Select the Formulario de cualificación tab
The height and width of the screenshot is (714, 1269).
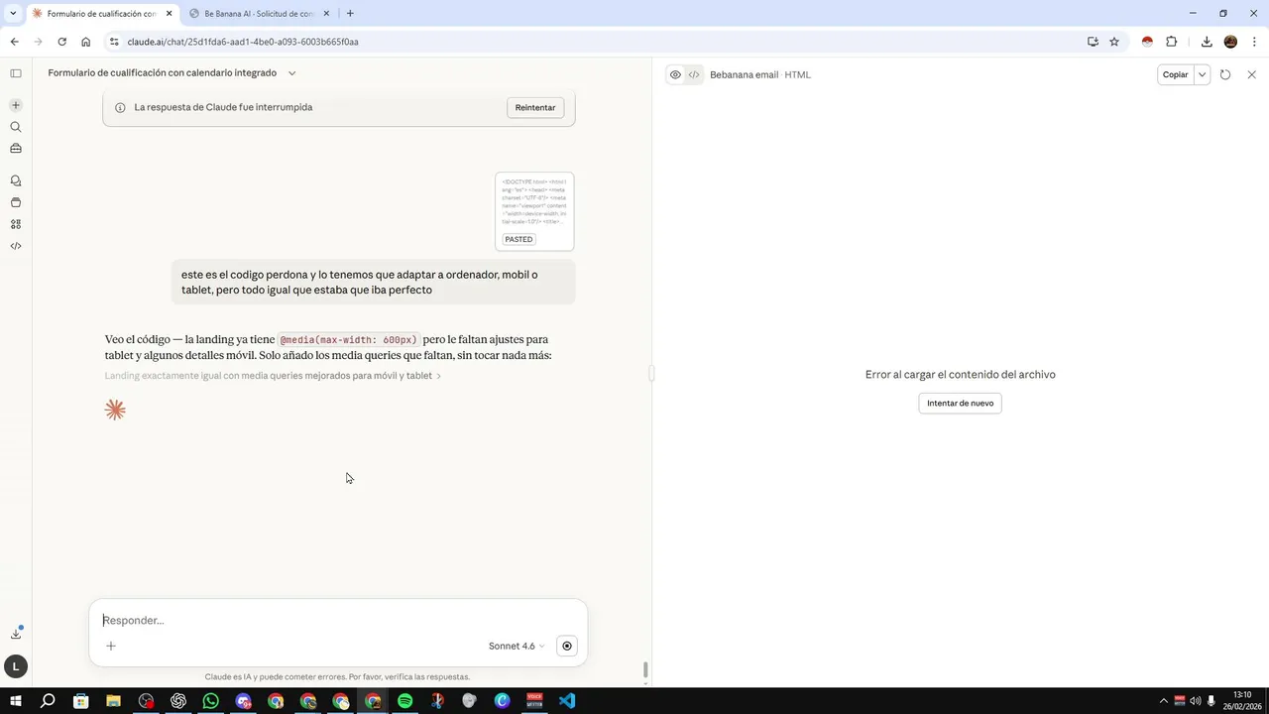point(102,14)
